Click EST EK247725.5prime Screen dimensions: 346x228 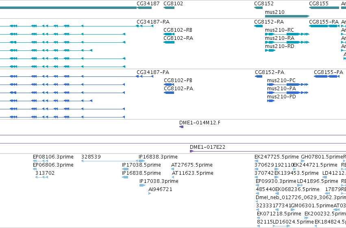coord(276,157)
